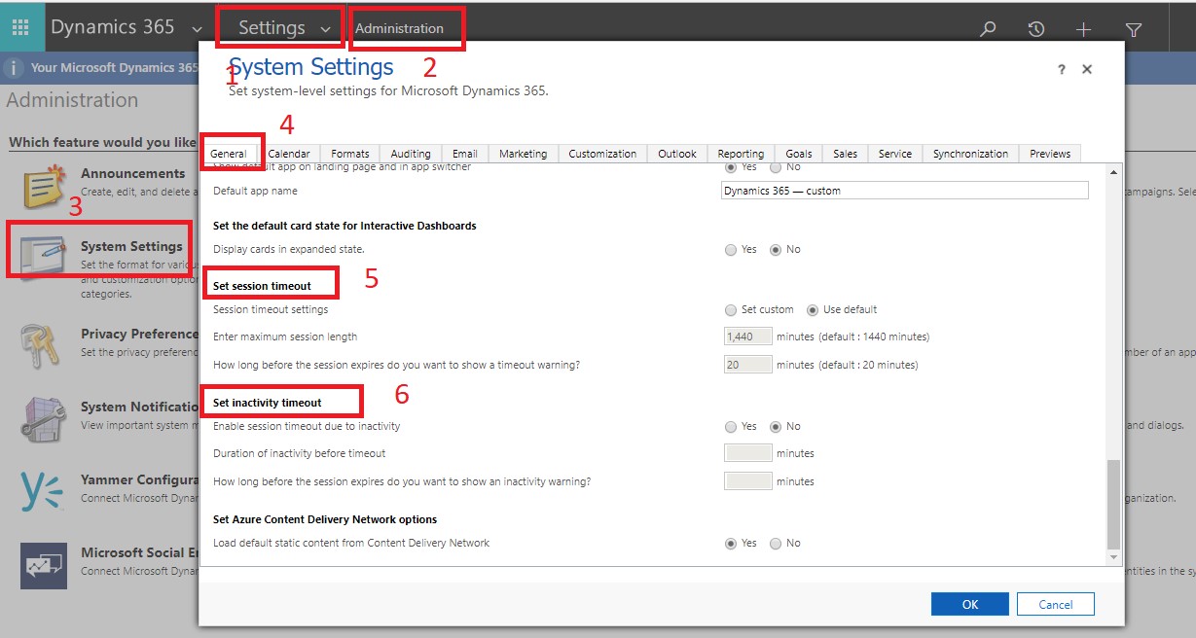Click the OK button
The image size is (1196, 638).
tap(970, 604)
